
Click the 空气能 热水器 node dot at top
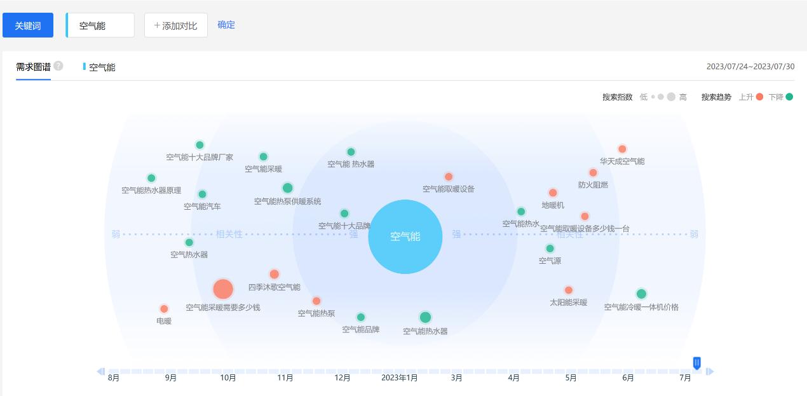point(351,152)
